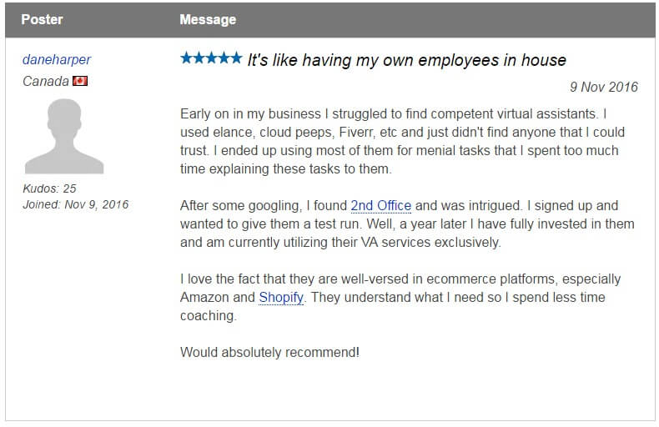The height and width of the screenshot is (427, 659).
Task: Click the Message column header
Action: (x=208, y=19)
